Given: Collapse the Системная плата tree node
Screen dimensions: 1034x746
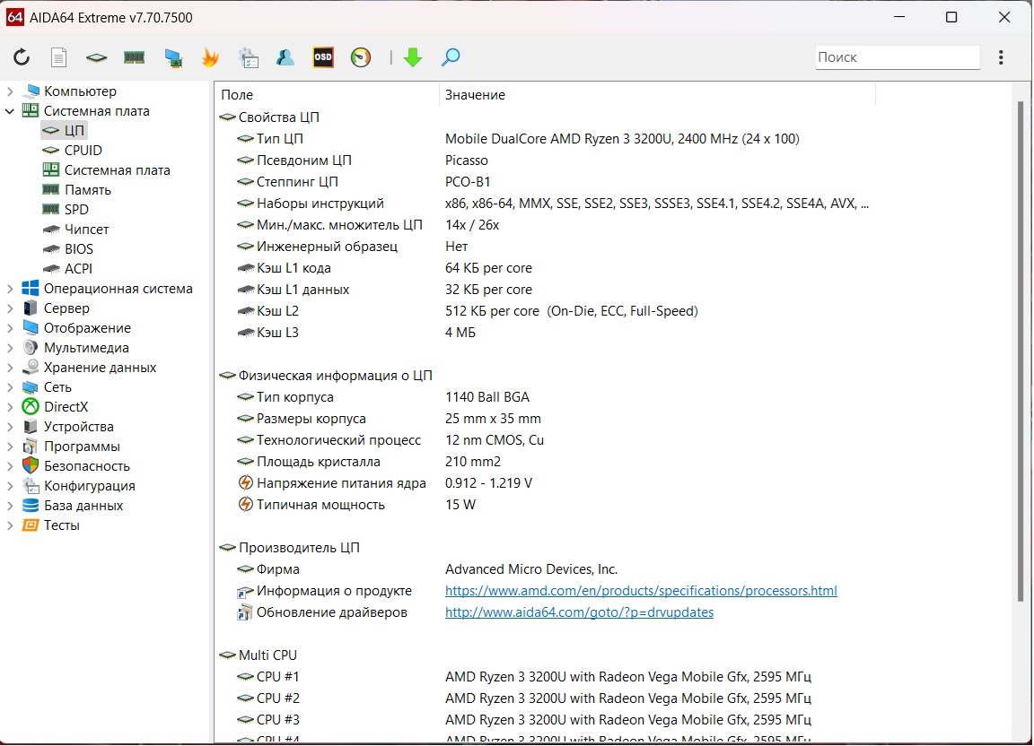Looking at the screenshot, I should [x=10, y=111].
